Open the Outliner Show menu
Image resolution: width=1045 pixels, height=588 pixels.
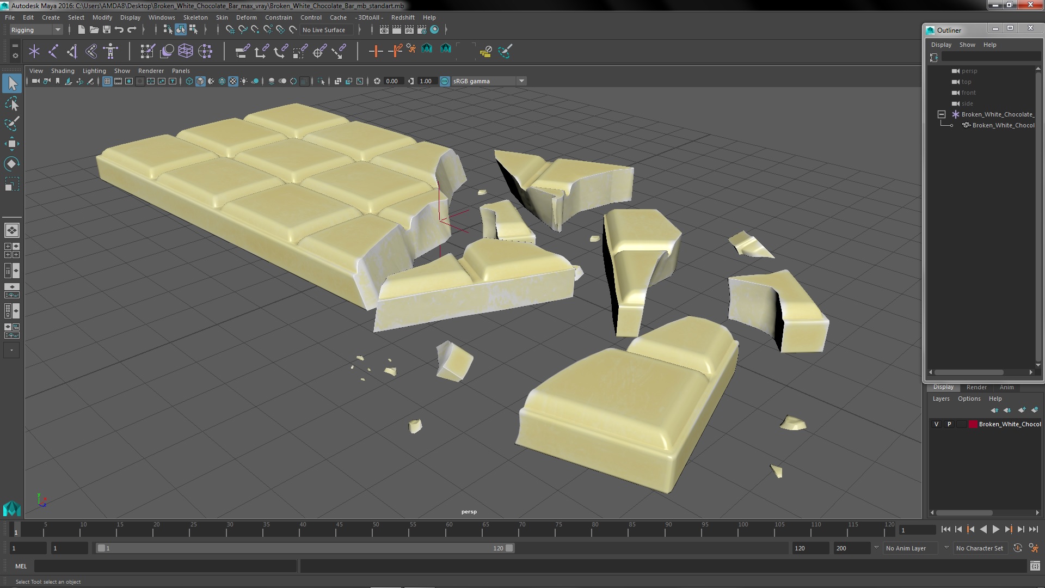[x=967, y=45]
